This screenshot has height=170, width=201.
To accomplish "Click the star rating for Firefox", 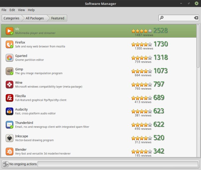I will (142, 44).
